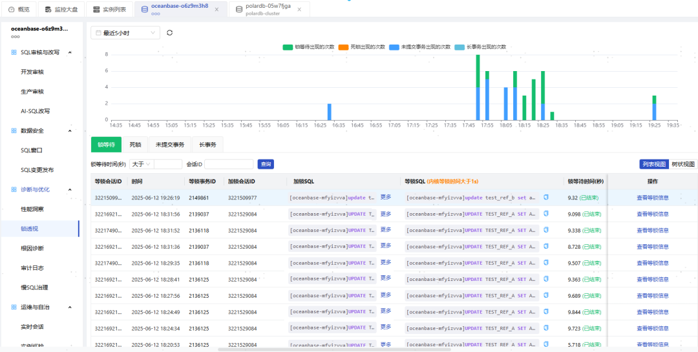Click 查看等锁信息 in the first row

652,198
